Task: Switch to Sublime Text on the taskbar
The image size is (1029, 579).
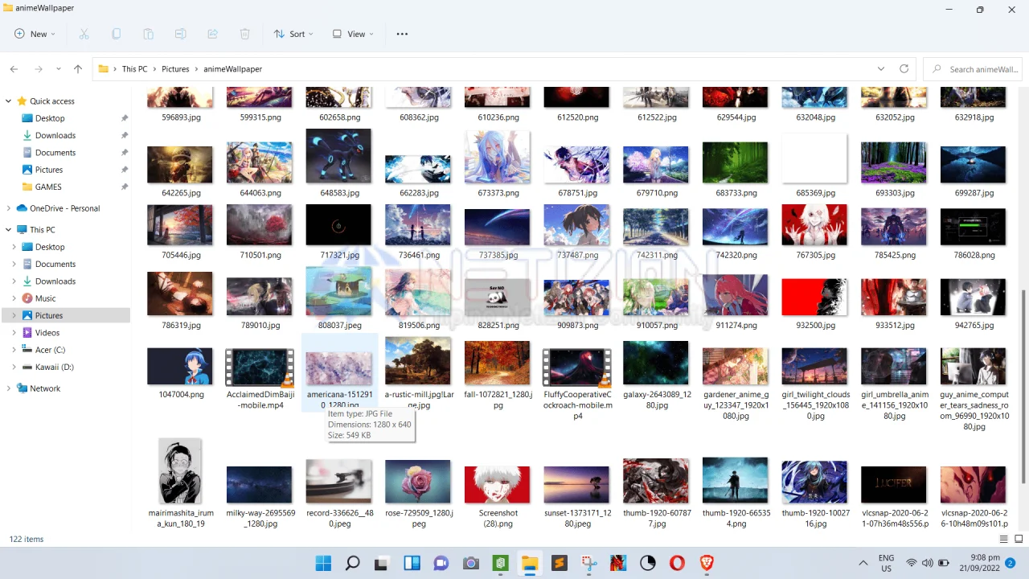Action: click(x=560, y=563)
